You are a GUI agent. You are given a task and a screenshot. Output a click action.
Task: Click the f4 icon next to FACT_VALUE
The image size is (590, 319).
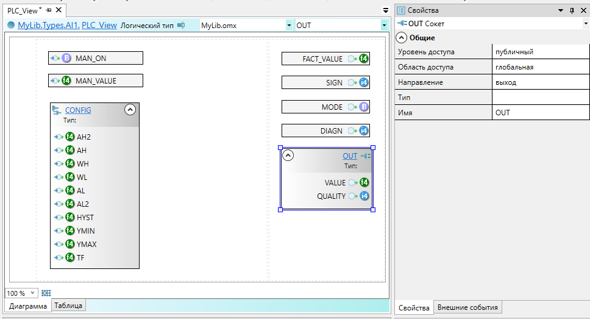point(364,59)
